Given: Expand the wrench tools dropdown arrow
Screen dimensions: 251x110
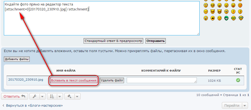Looking at the screenshot, I should pos(42,96).
